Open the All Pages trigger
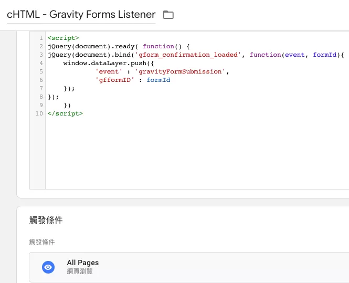Viewport: 349px width, 283px height. pyautogui.click(x=189, y=267)
